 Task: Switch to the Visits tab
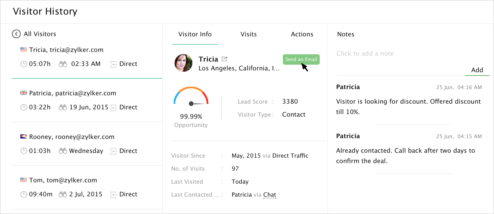[x=249, y=34]
